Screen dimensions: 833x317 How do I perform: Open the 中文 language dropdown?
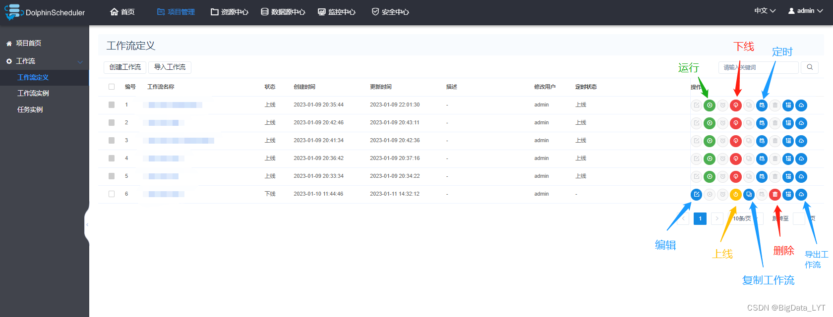[765, 11]
